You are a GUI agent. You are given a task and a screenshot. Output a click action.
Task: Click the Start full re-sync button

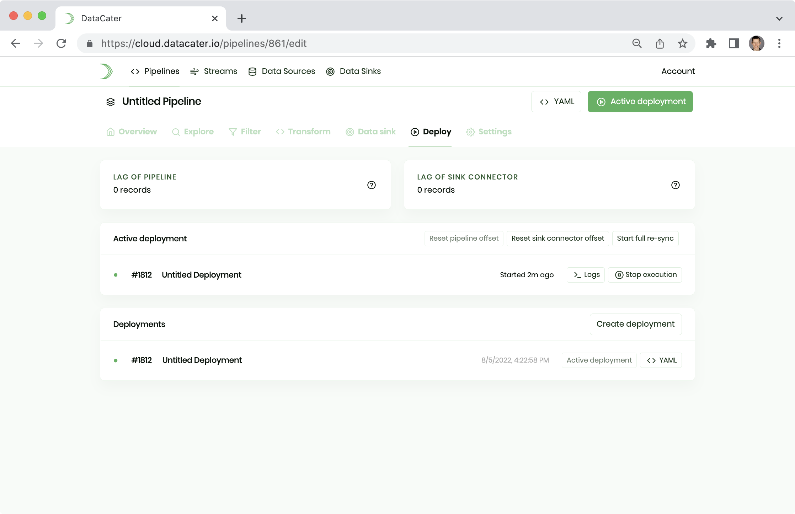coord(645,238)
